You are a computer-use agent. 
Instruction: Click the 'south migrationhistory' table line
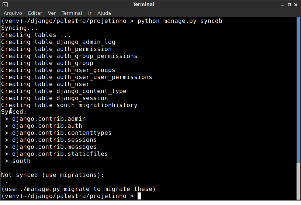tap(69, 105)
